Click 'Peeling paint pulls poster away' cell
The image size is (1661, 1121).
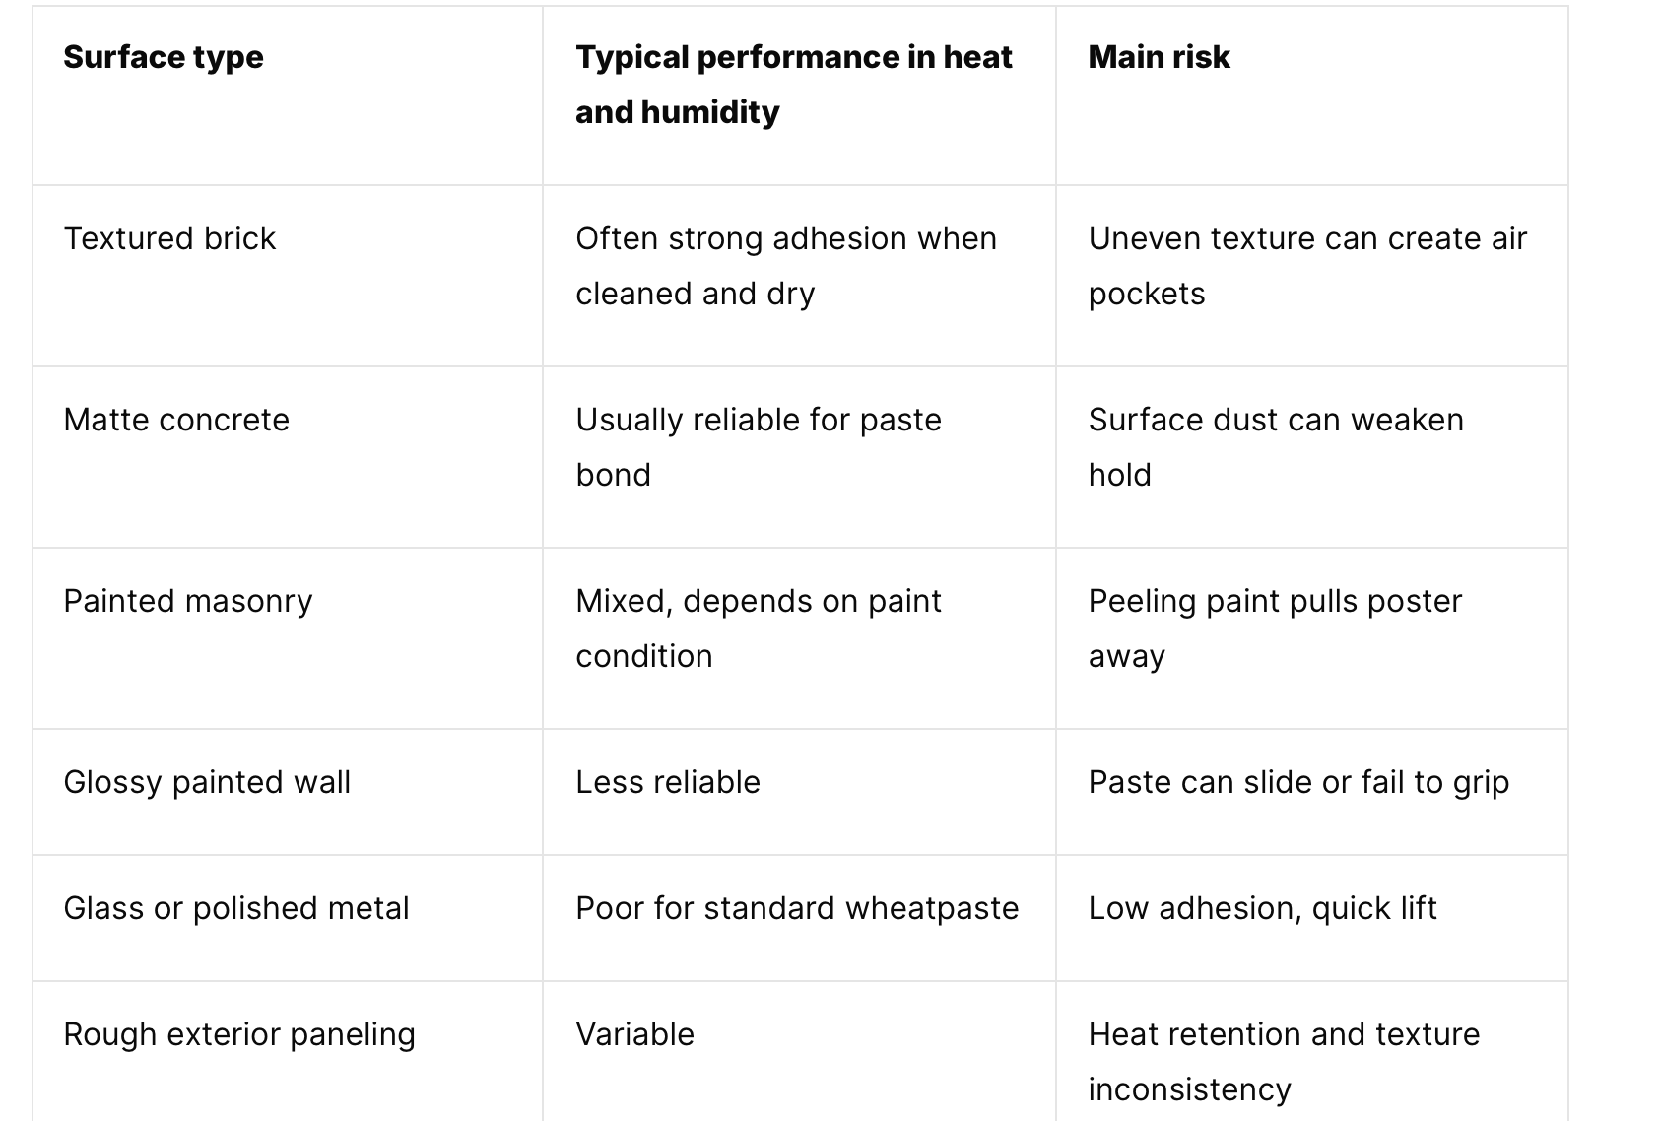pyautogui.click(x=1311, y=638)
